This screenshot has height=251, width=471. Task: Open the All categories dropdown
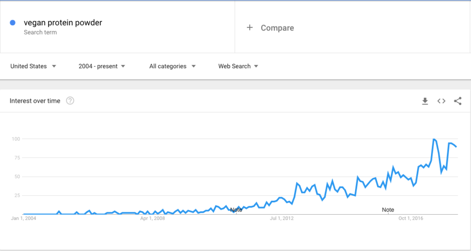(172, 66)
